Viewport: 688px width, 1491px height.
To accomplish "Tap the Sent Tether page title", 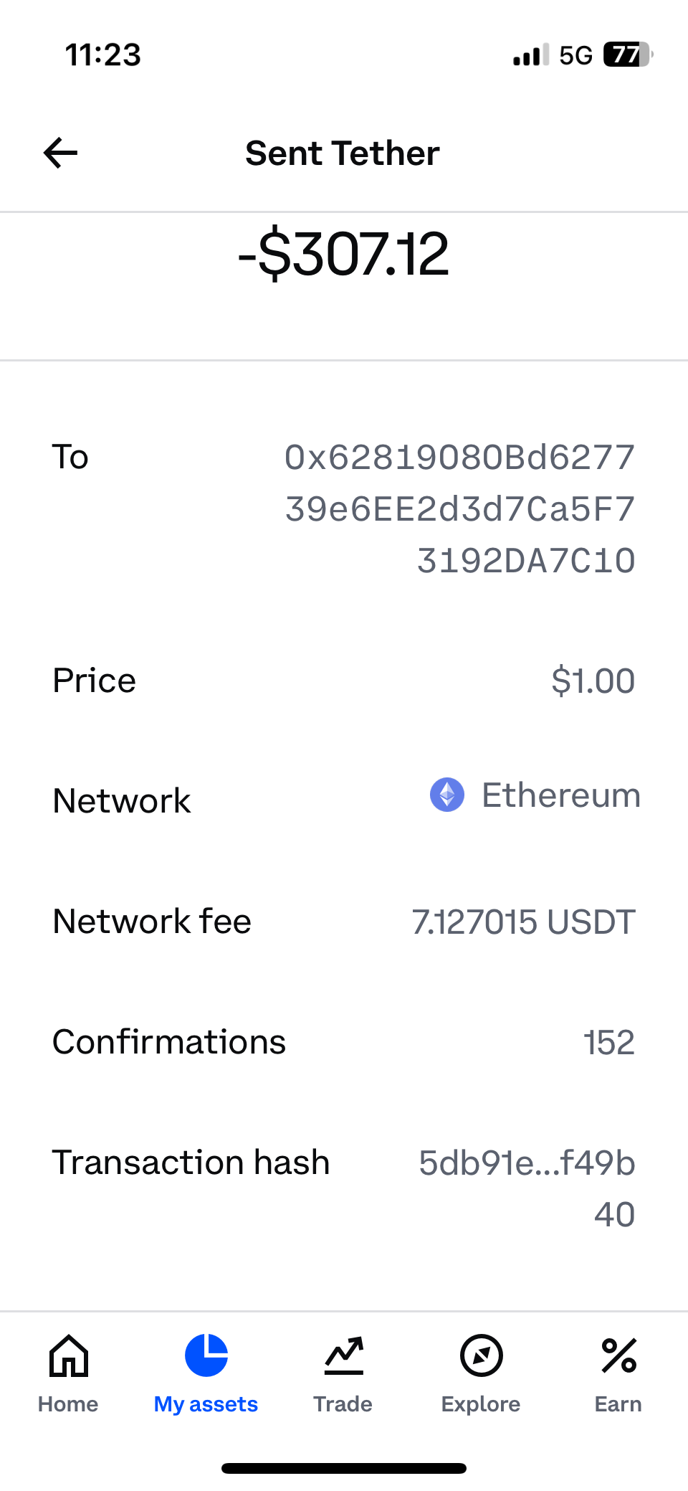I will [343, 153].
